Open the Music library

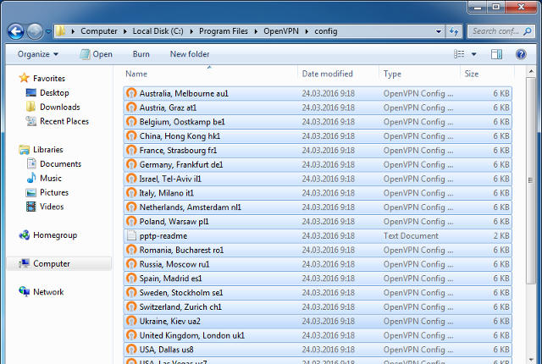point(44,179)
